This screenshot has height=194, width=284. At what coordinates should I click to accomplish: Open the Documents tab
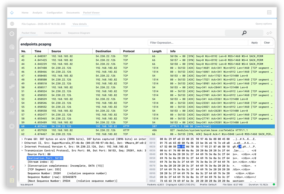(73, 13)
